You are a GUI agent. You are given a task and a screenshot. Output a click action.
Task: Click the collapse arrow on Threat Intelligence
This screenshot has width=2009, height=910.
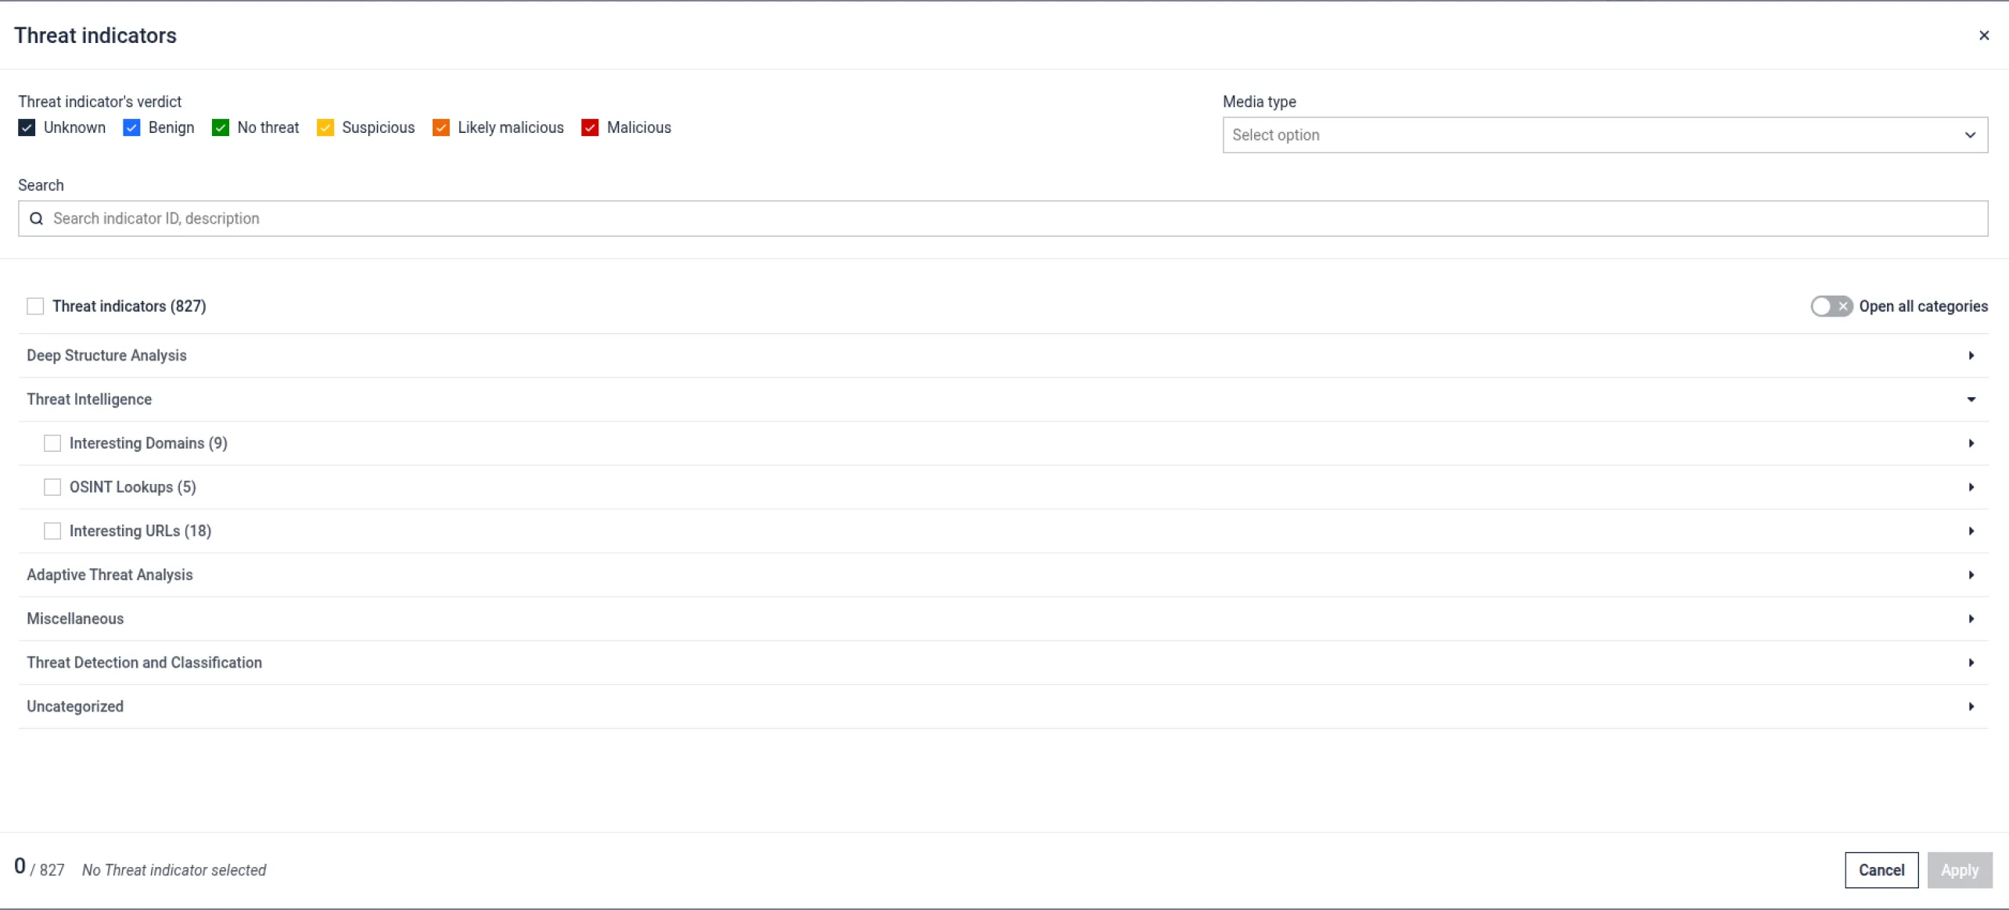[x=1971, y=399]
